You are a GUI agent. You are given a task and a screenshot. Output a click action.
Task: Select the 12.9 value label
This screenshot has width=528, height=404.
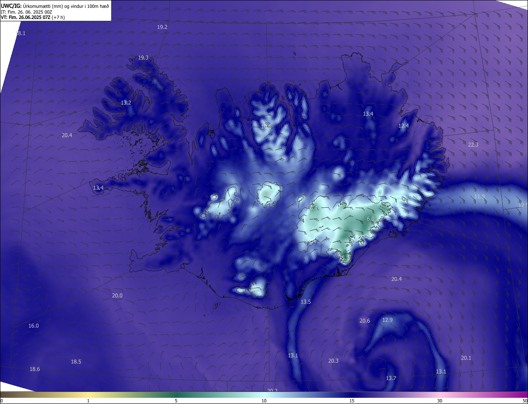pyautogui.click(x=387, y=320)
